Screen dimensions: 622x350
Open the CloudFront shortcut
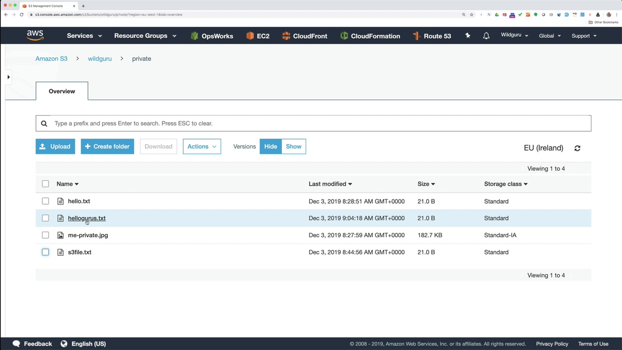(x=304, y=36)
